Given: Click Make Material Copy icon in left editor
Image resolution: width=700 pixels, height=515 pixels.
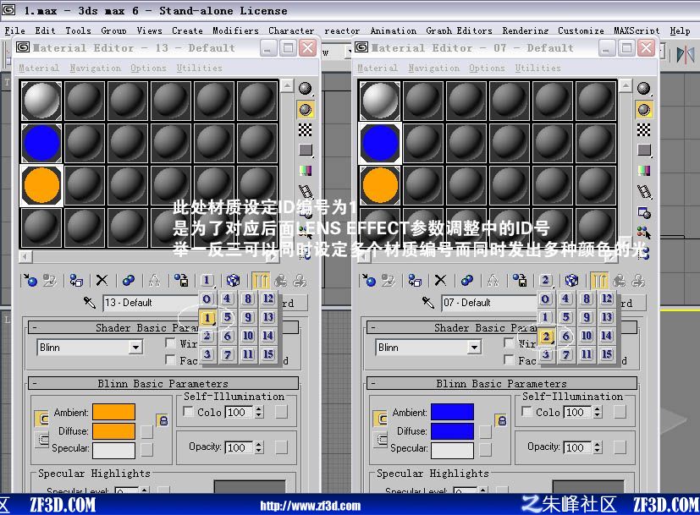Looking at the screenshot, I should [129, 281].
